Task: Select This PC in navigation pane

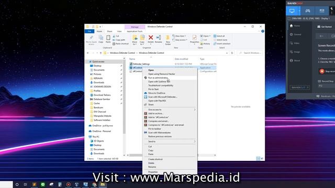Action: (95, 137)
